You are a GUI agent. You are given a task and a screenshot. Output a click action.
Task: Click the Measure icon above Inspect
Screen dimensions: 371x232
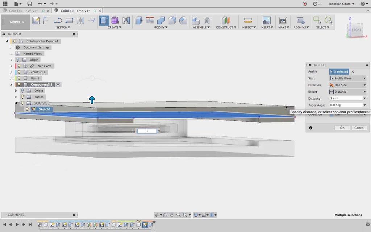click(248, 21)
